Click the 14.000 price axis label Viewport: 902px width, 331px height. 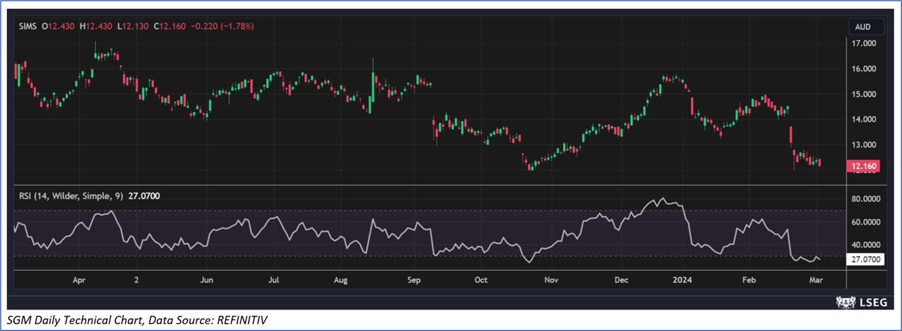[x=864, y=119]
